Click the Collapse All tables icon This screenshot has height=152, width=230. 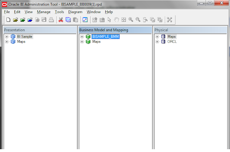click(152, 20)
